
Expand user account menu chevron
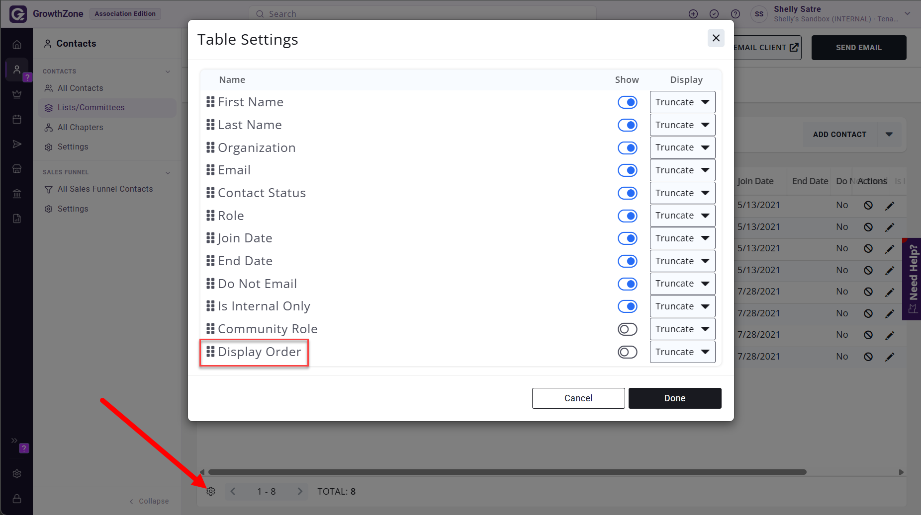pos(908,13)
